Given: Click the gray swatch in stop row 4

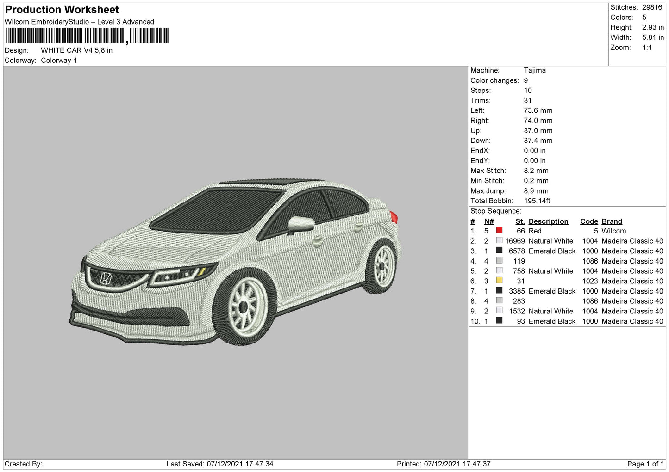Looking at the screenshot, I should click(499, 261).
